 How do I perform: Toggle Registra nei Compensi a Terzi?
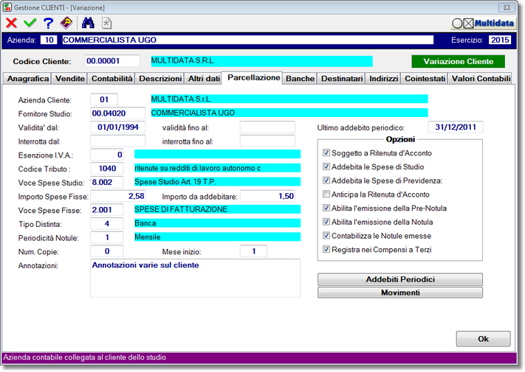(x=326, y=249)
